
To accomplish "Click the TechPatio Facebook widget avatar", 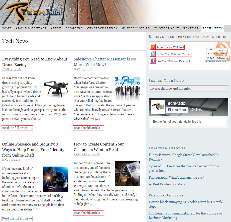I will click(x=158, y=107).
